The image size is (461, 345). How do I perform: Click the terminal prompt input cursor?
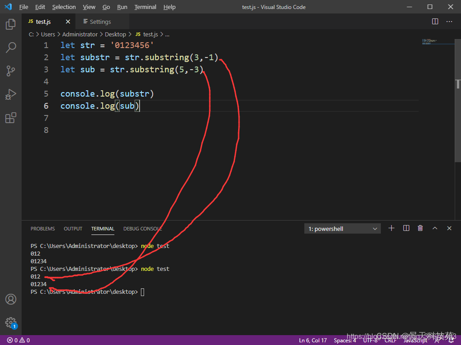142,292
